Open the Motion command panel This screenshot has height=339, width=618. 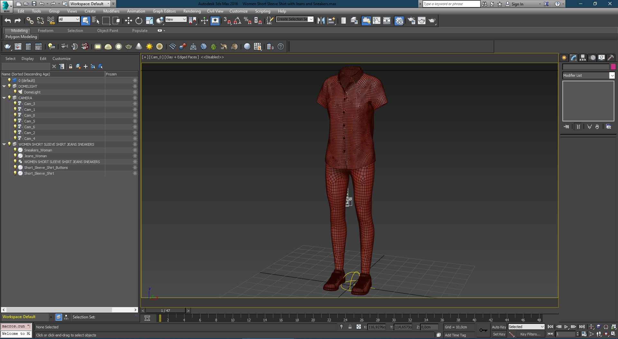click(x=592, y=58)
